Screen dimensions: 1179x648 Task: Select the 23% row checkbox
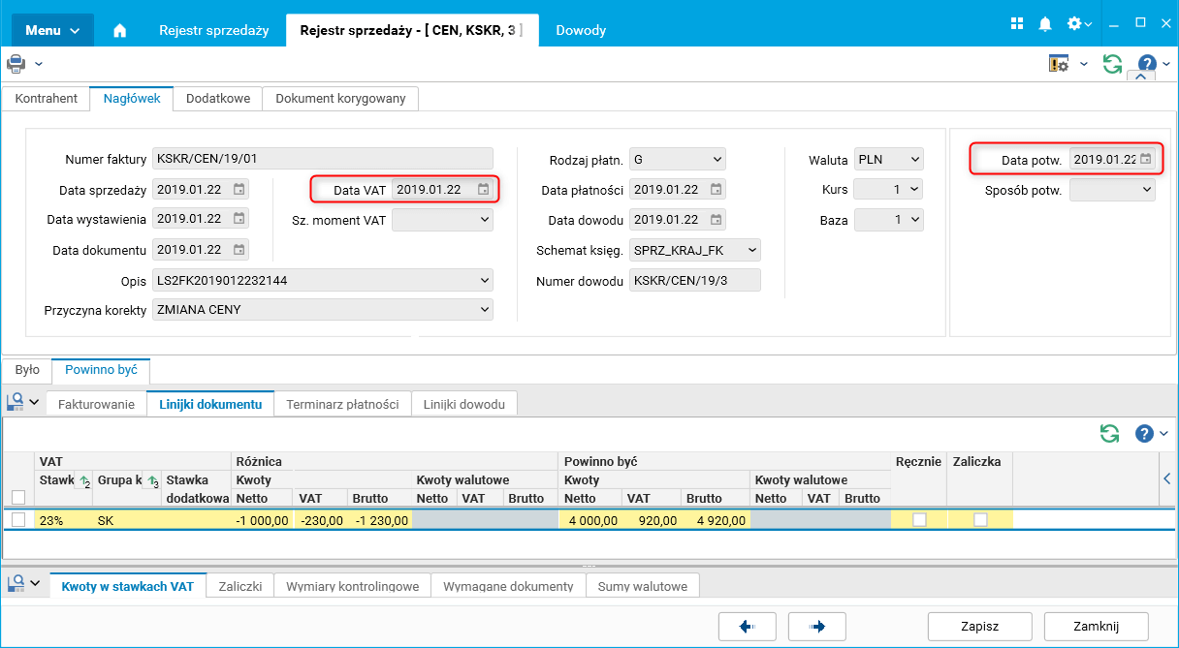pyautogui.click(x=18, y=520)
